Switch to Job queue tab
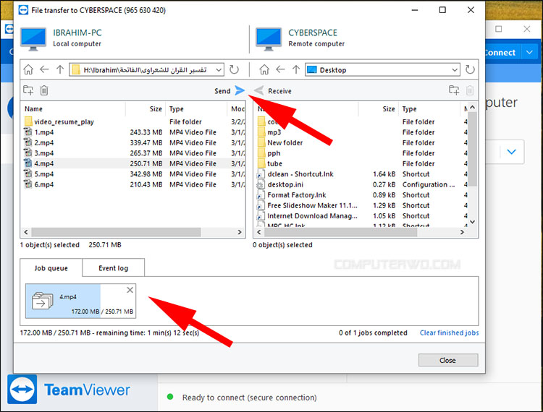 51,268
